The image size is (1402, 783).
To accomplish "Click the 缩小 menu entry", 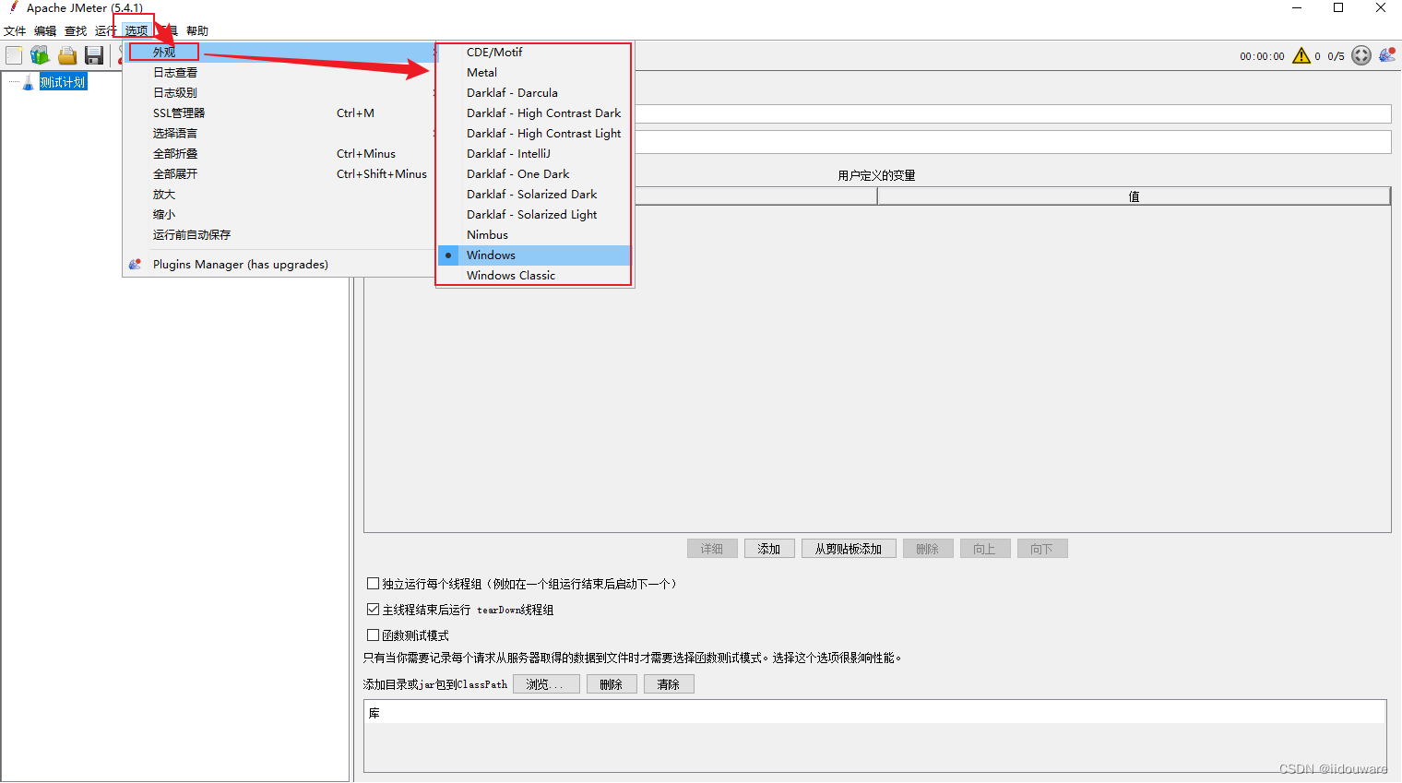I will [x=280, y=214].
